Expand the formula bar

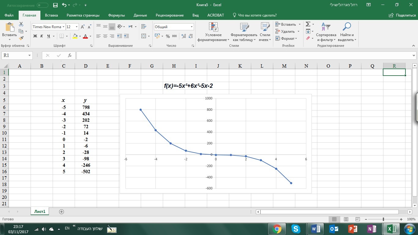click(414, 55)
